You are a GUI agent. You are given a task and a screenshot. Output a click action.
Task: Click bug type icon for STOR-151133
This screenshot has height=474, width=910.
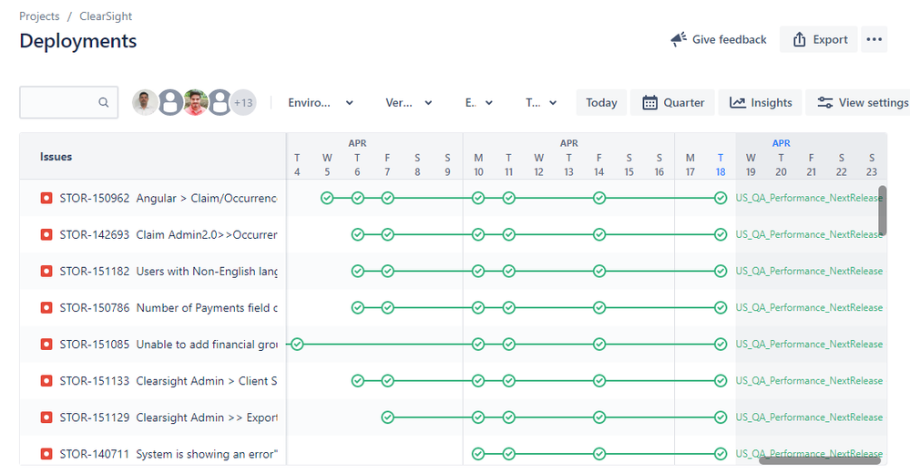point(46,381)
